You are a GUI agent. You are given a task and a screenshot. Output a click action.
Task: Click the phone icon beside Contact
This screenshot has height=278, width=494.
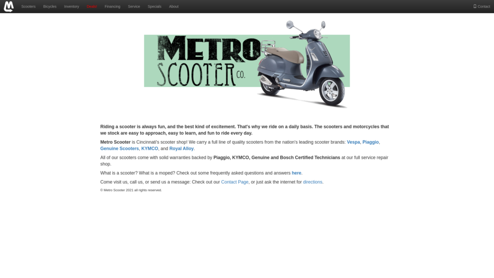[475, 6]
